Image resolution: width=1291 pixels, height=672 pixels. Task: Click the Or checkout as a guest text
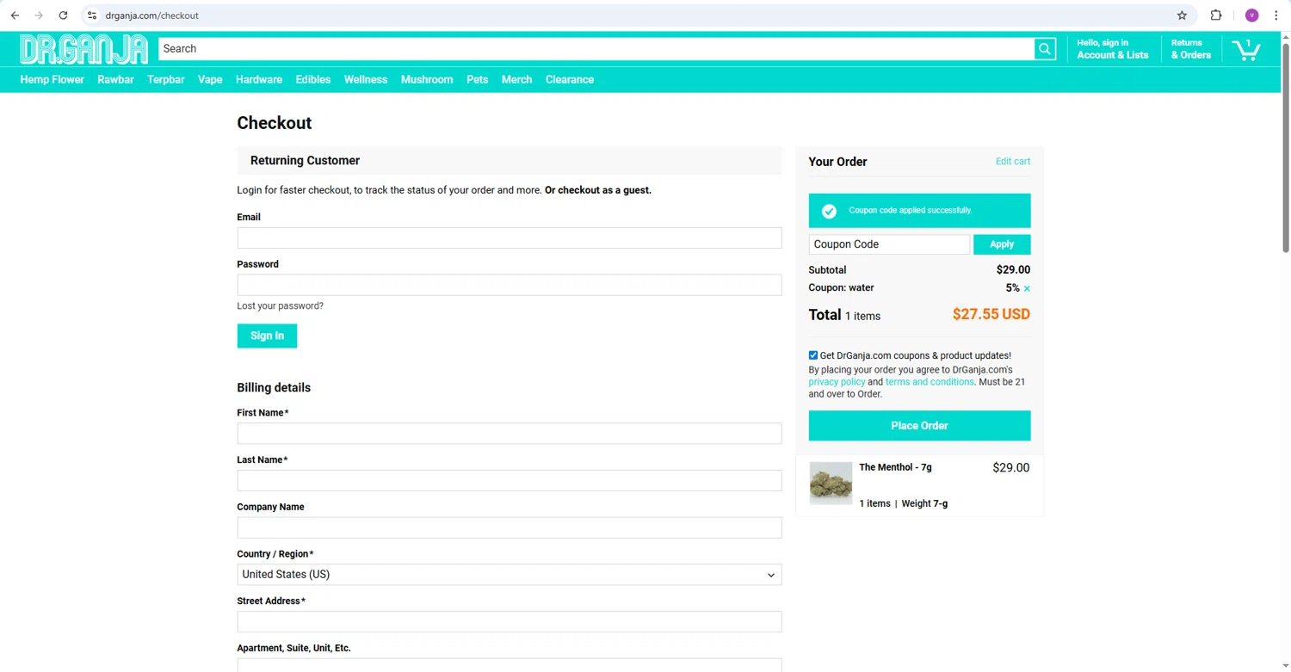(x=598, y=190)
